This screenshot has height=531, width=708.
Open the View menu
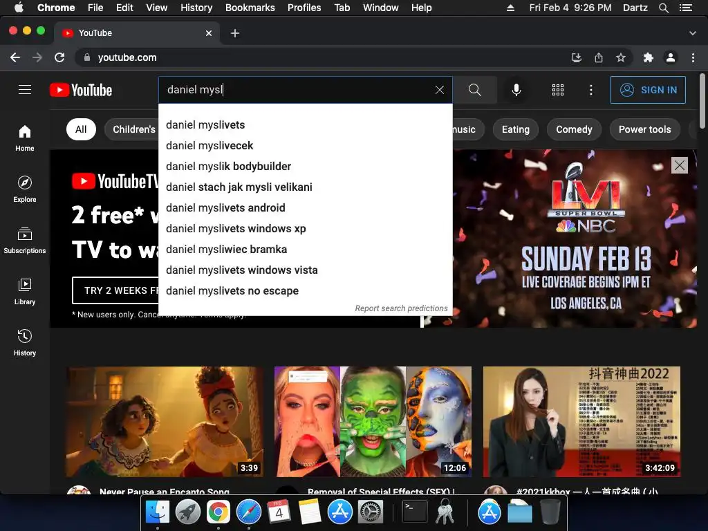(x=156, y=8)
